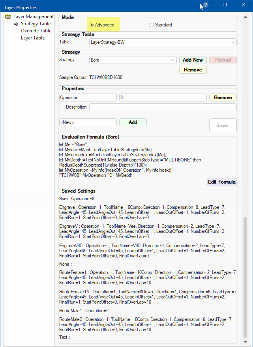Click the arrow icon beside Strategy Table
The width and height of the screenshot is (253, 347).
17,24
